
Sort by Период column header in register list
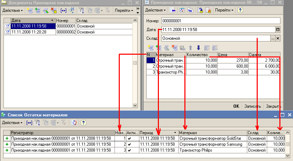click(159, 133)
